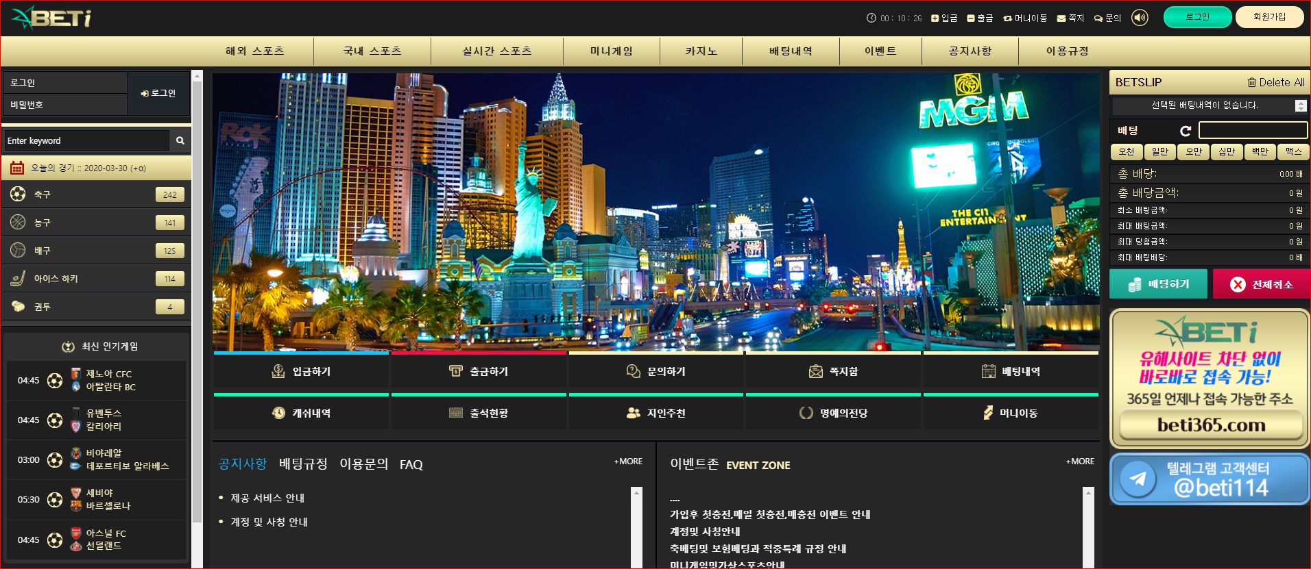The image size is (1311, 569).
Task: Click refresh icon beside 배팅 amount
Action: point(1185,130)
